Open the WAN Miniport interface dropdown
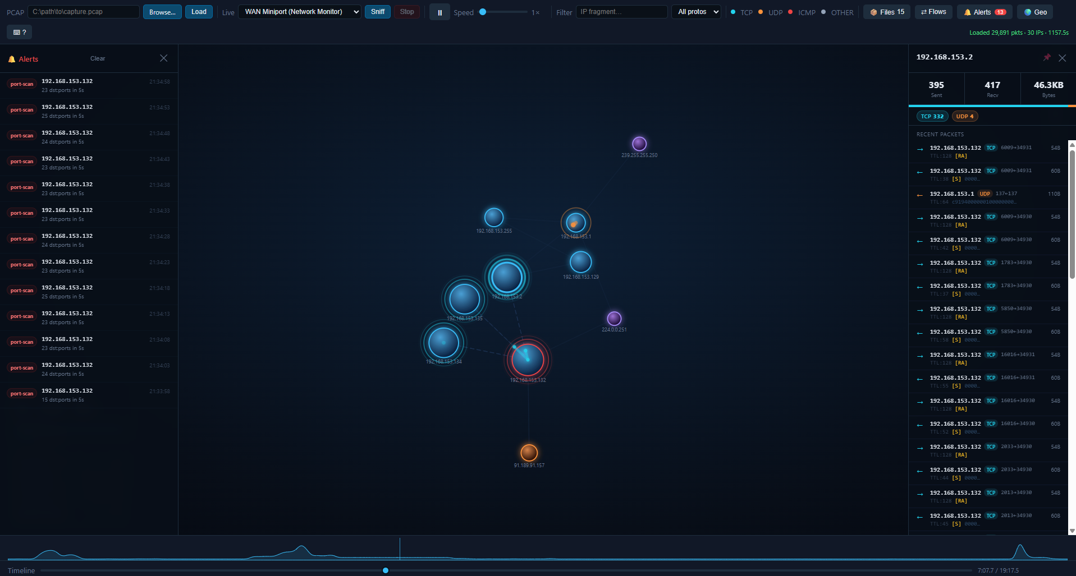The height and width of the screenshot is (576, 1076). [300, 12]
